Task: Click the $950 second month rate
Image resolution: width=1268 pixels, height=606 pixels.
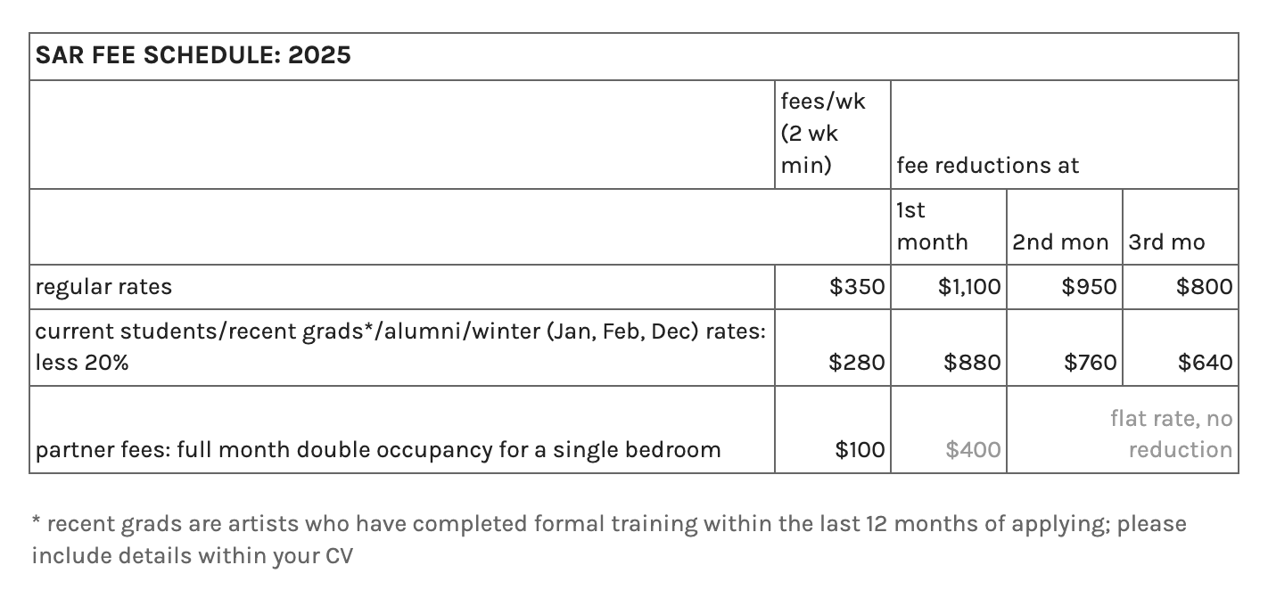Action: (x=1089, y=287)
